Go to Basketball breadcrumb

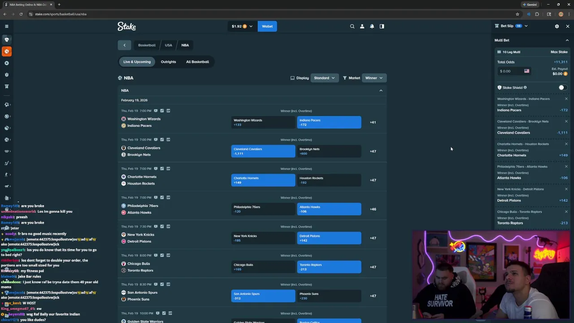pos(147,45)
